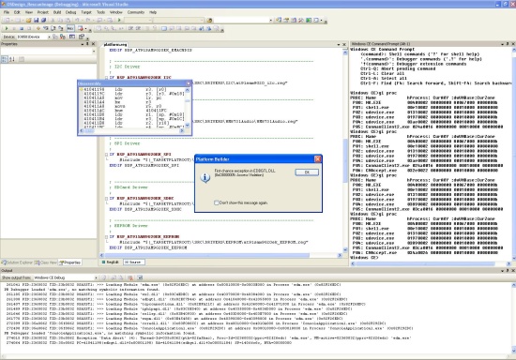This screenshot has height=360, width=516.
Task: Click the Continue play icon on debug toolbar
Action: [7, 29]
